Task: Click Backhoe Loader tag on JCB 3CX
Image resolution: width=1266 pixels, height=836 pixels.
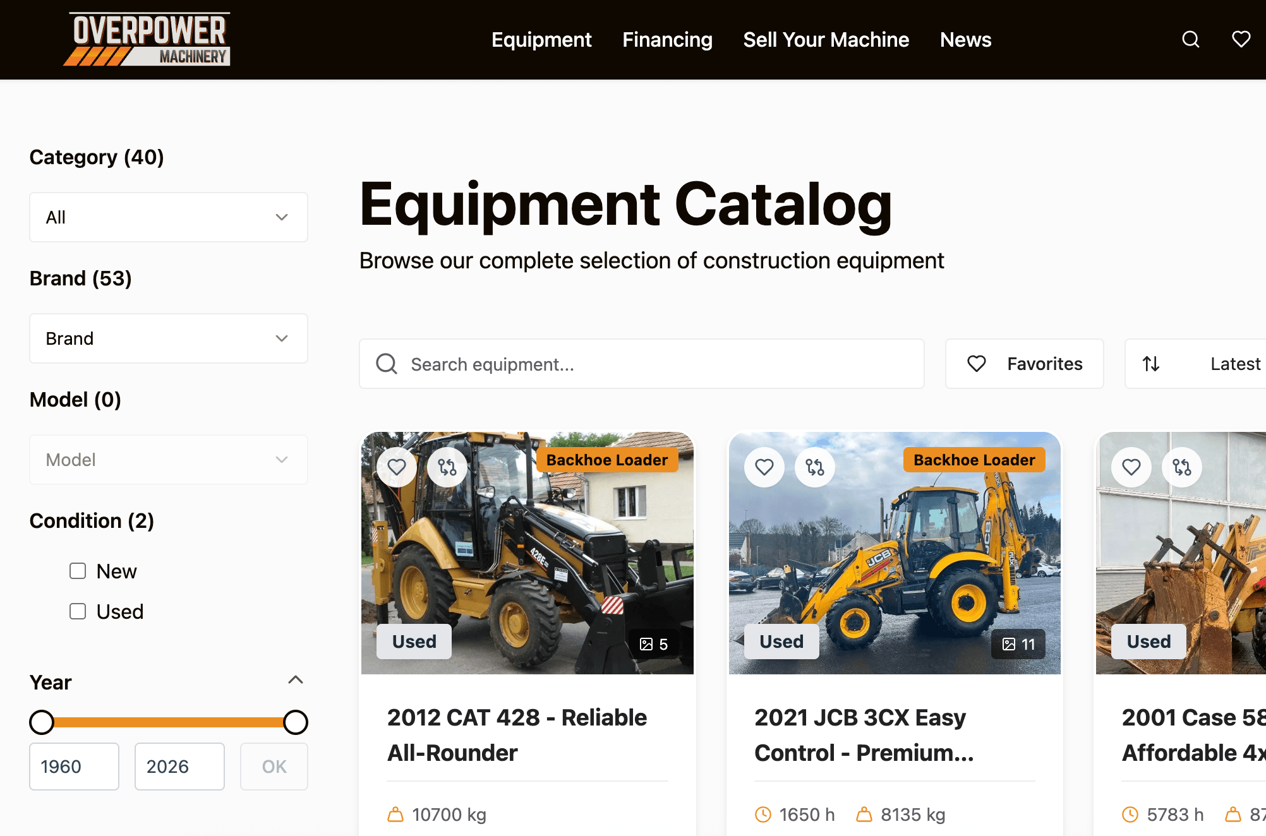Action: [x=974, y=460]
